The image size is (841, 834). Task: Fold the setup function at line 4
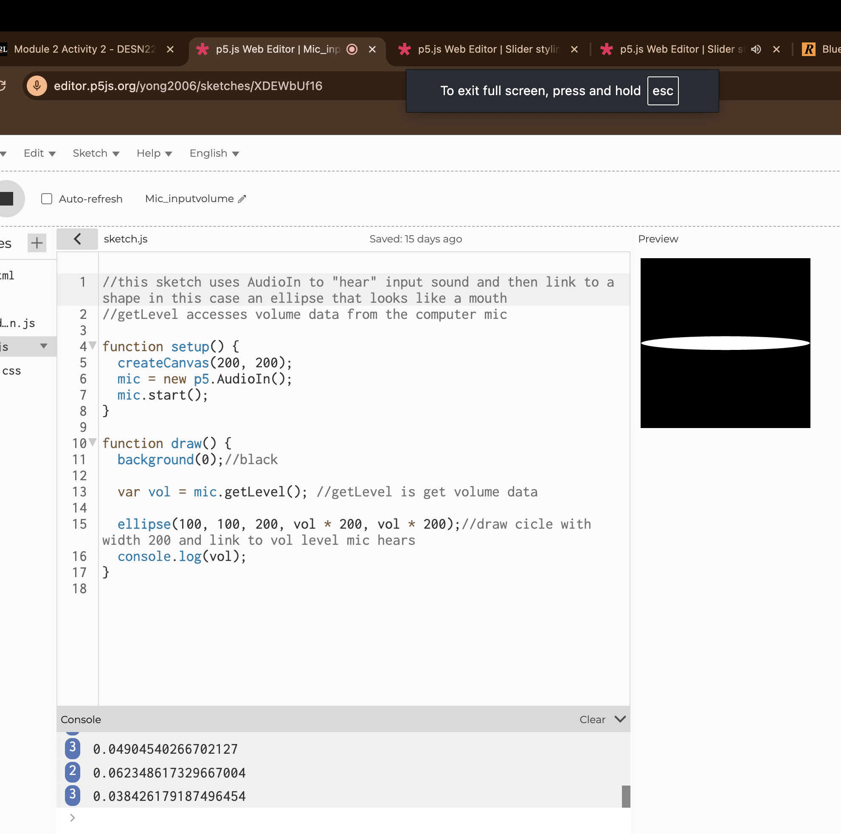[x=92, y=346]
